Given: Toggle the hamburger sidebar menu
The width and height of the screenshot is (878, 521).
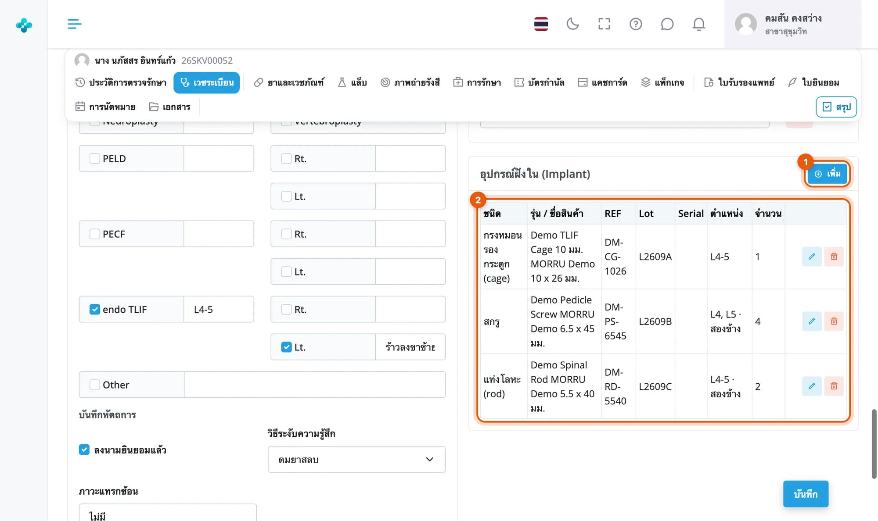Looking at the screenshot, I should [74, 24].
